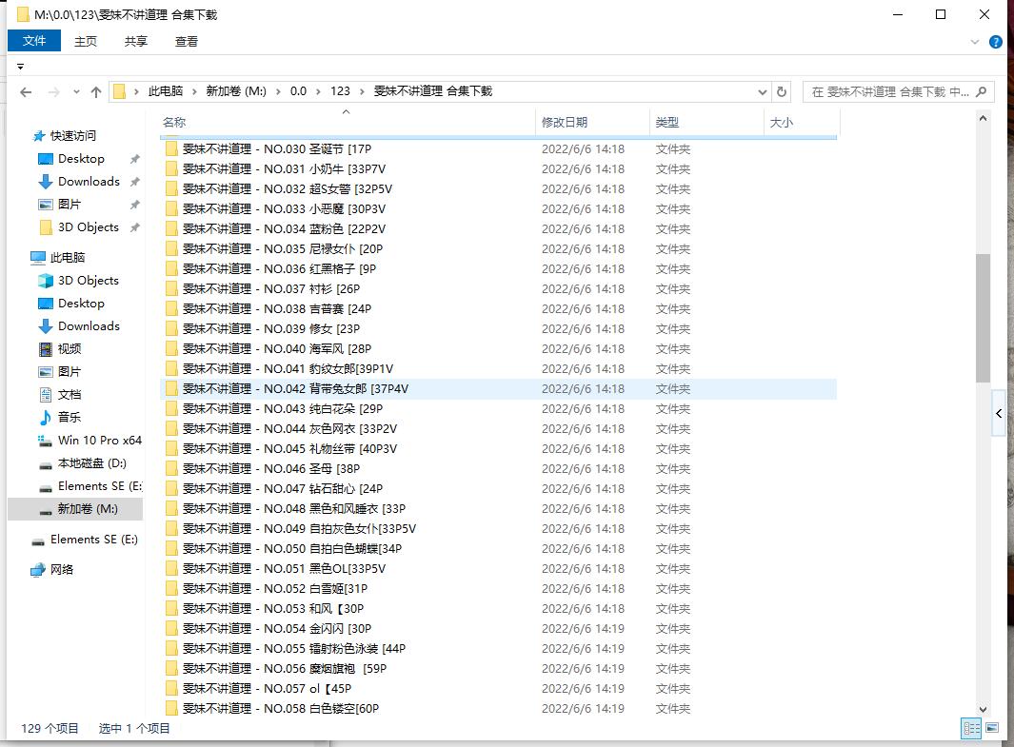
Task: Click 网络 network icon
Action: coord(38,570)
